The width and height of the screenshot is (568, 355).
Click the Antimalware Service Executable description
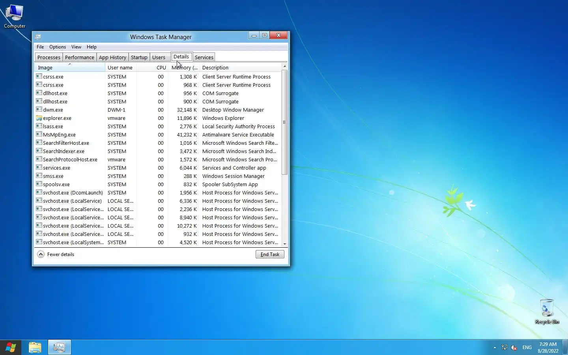pyautogui.click(x=238, y=135)
